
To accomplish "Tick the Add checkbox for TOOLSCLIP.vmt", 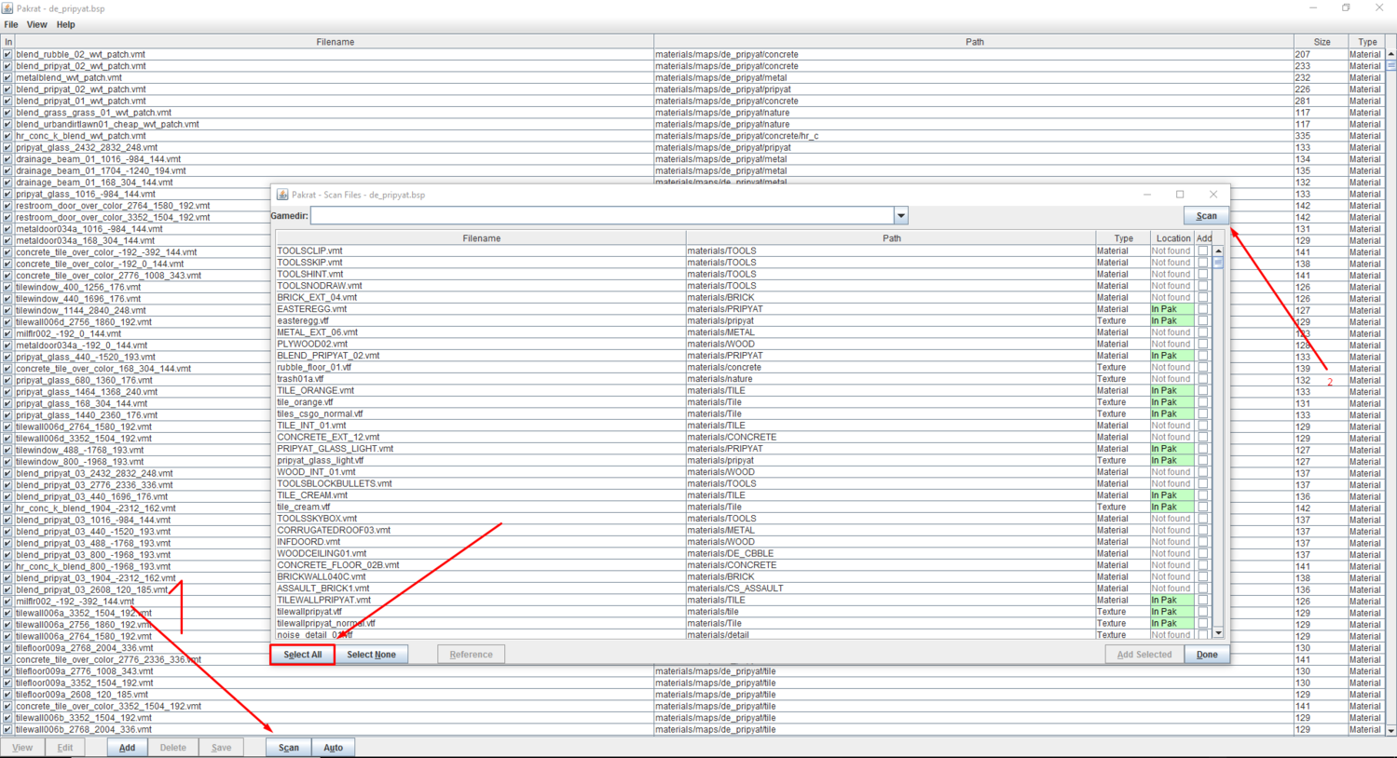I will (x=1203, y=251).
